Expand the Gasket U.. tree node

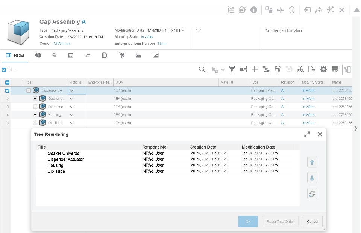pos(35,99)
